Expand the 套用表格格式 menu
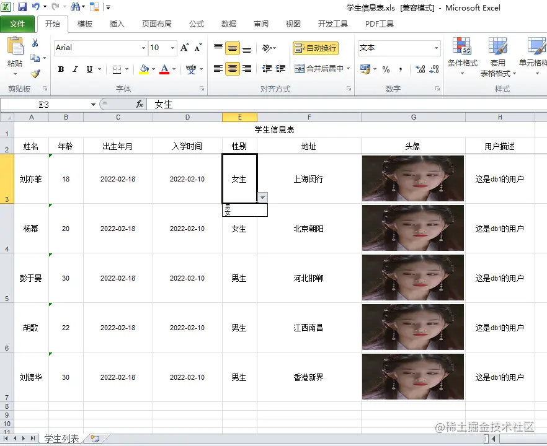The image size is (547, 446). pyautogui.click(x=498, y=57)
